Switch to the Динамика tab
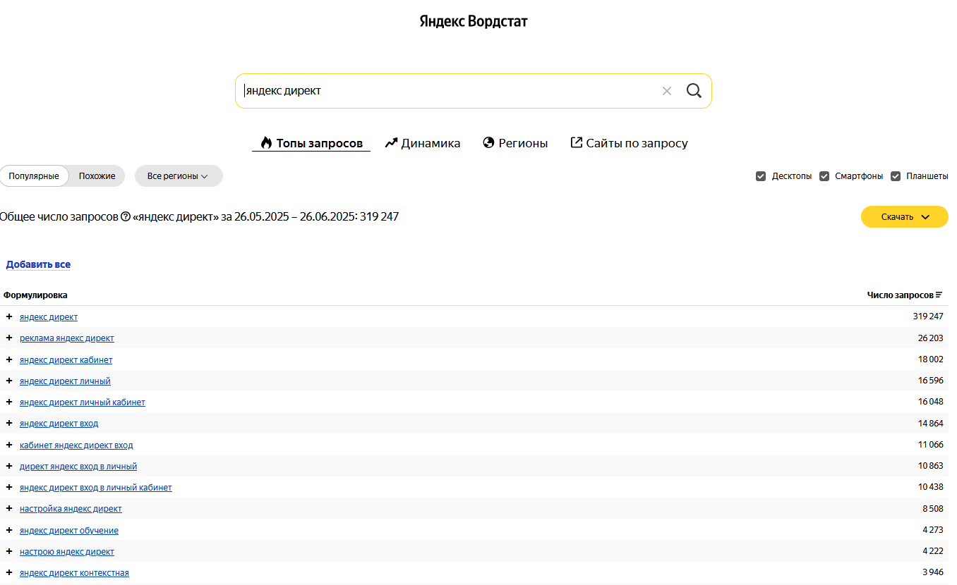 click(423, 143)
